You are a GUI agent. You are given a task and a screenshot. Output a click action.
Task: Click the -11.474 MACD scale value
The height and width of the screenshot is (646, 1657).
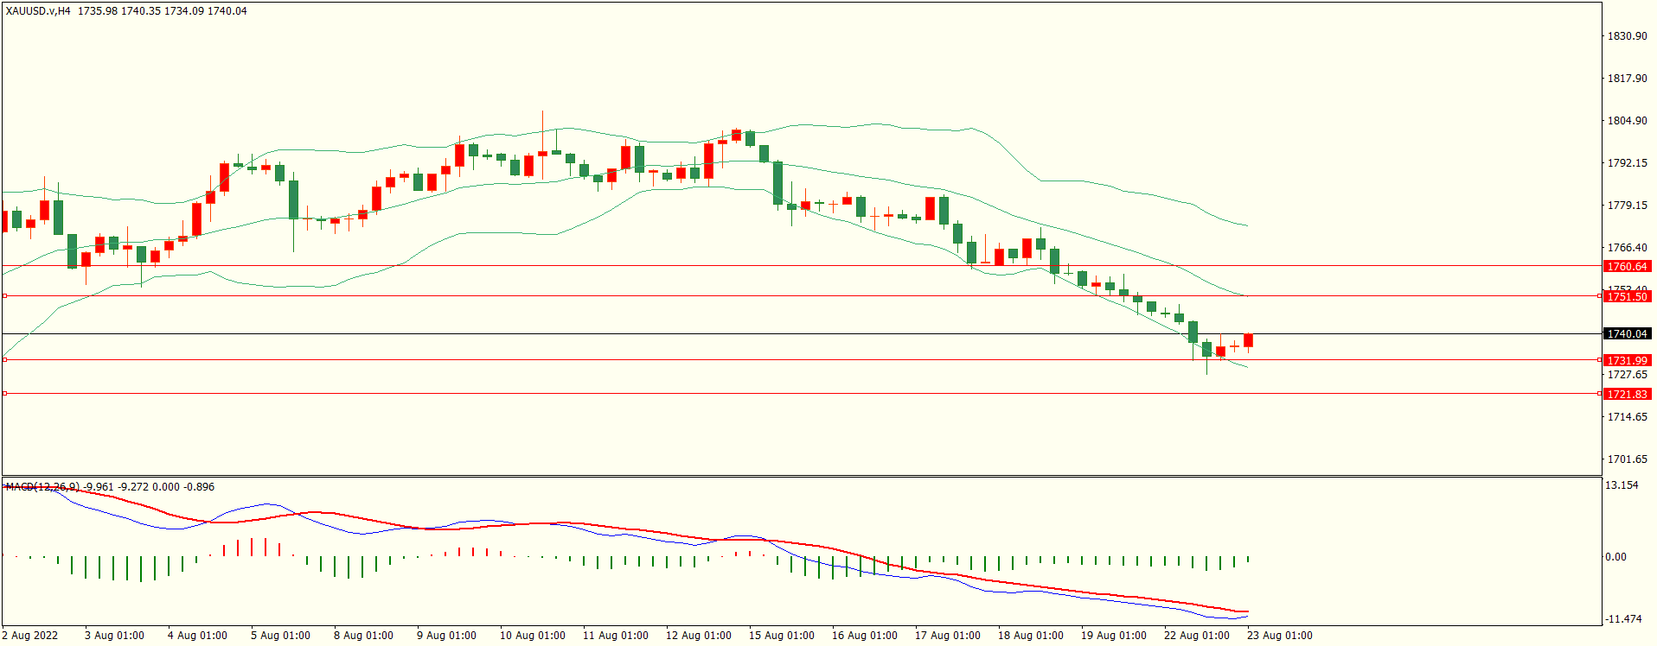point(1623,619)
